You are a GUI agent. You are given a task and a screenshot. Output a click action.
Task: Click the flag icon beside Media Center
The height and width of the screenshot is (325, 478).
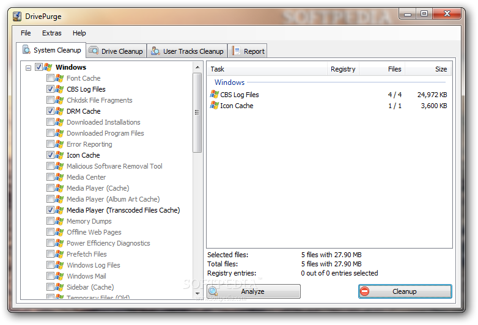[x=59, y=177]
